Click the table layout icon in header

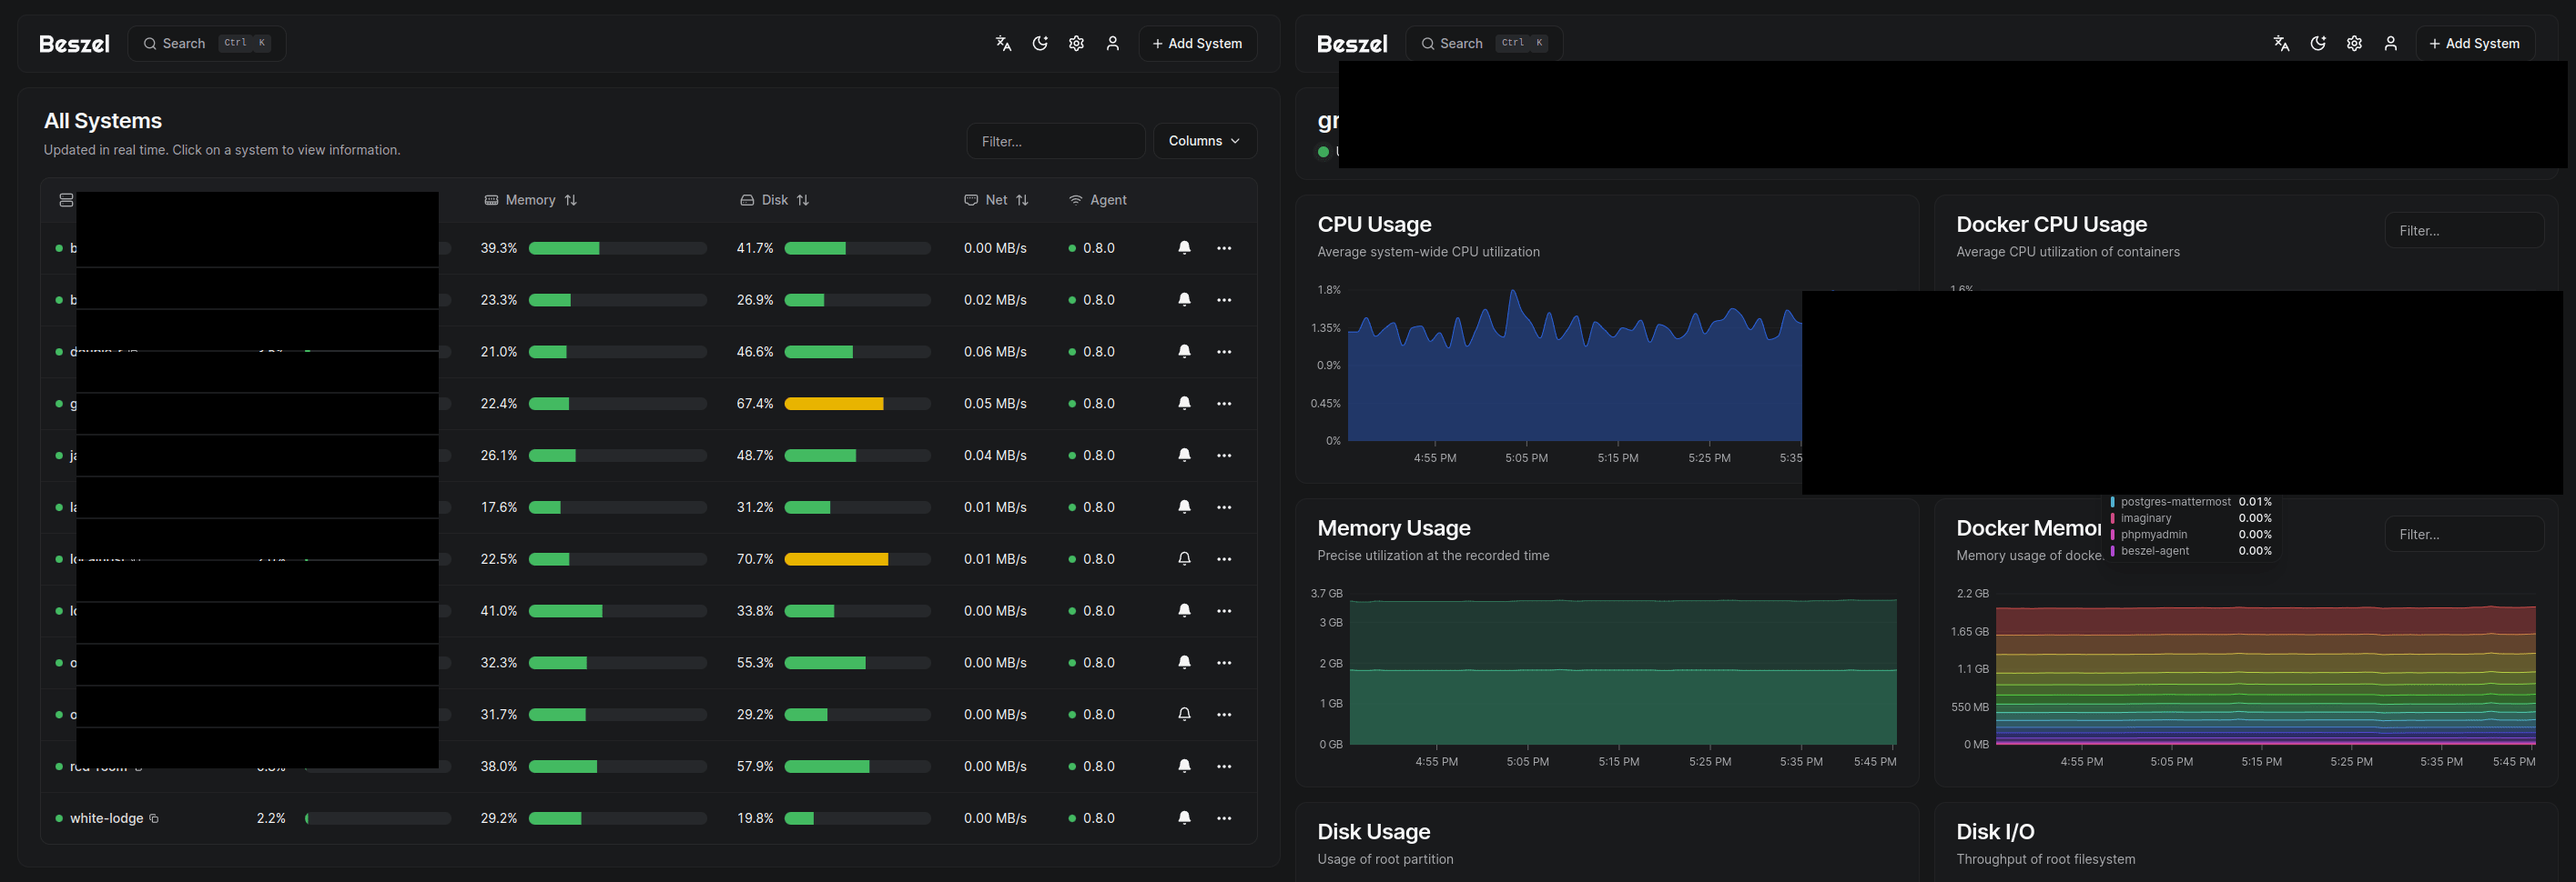pyautogui.click(x=66, y=200)
